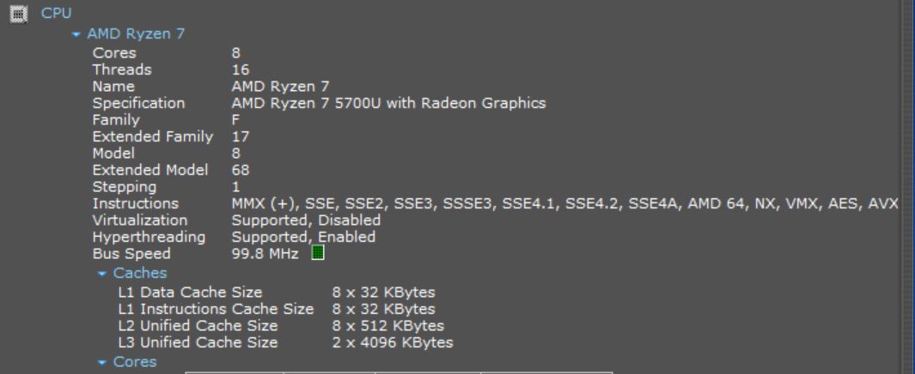Select the Cores subsection heading label

[135, 362]
